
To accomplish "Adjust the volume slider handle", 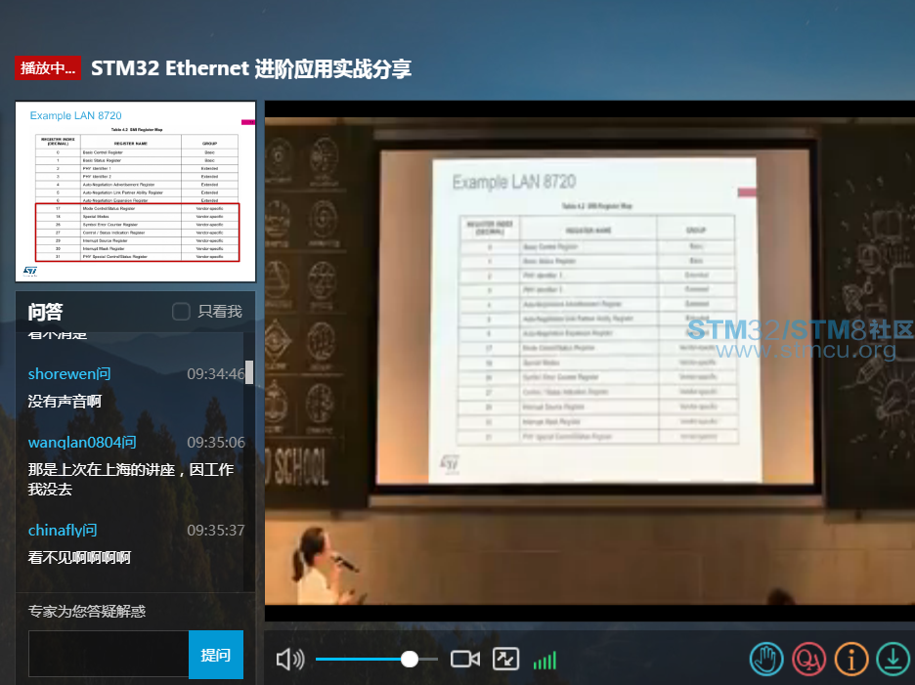I will (x=410, y=660).
